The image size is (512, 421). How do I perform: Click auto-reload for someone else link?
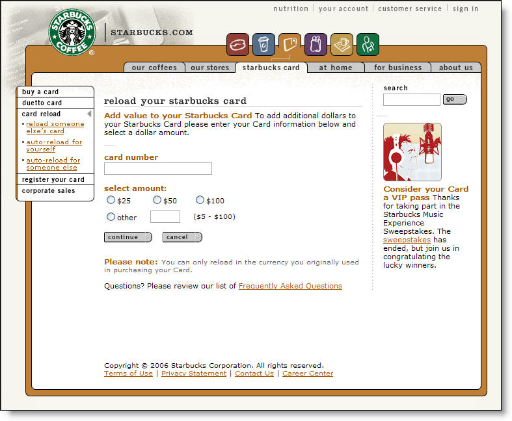coord(53,164)
